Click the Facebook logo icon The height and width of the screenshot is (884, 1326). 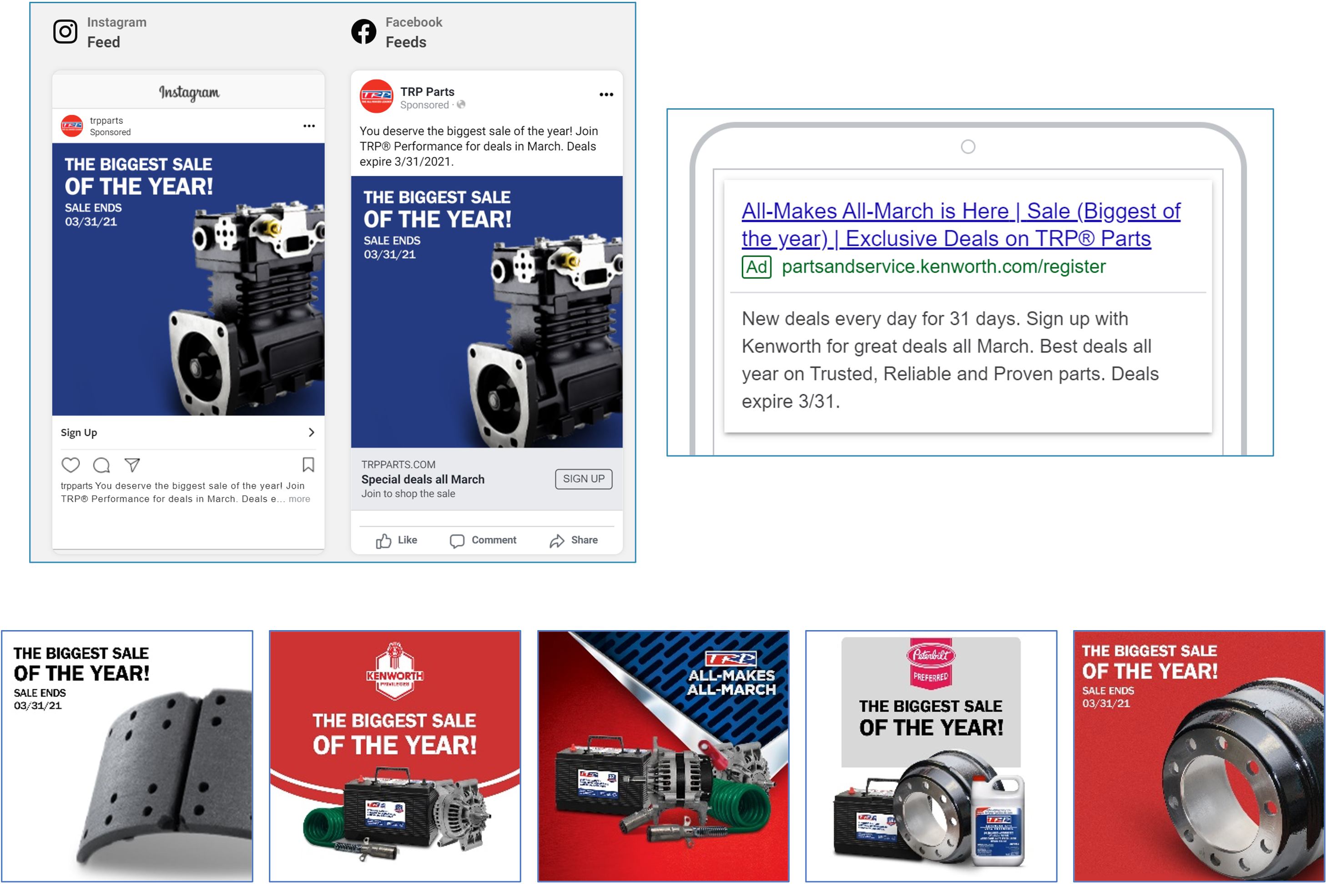pyautogui.click(x=363, y=31)
